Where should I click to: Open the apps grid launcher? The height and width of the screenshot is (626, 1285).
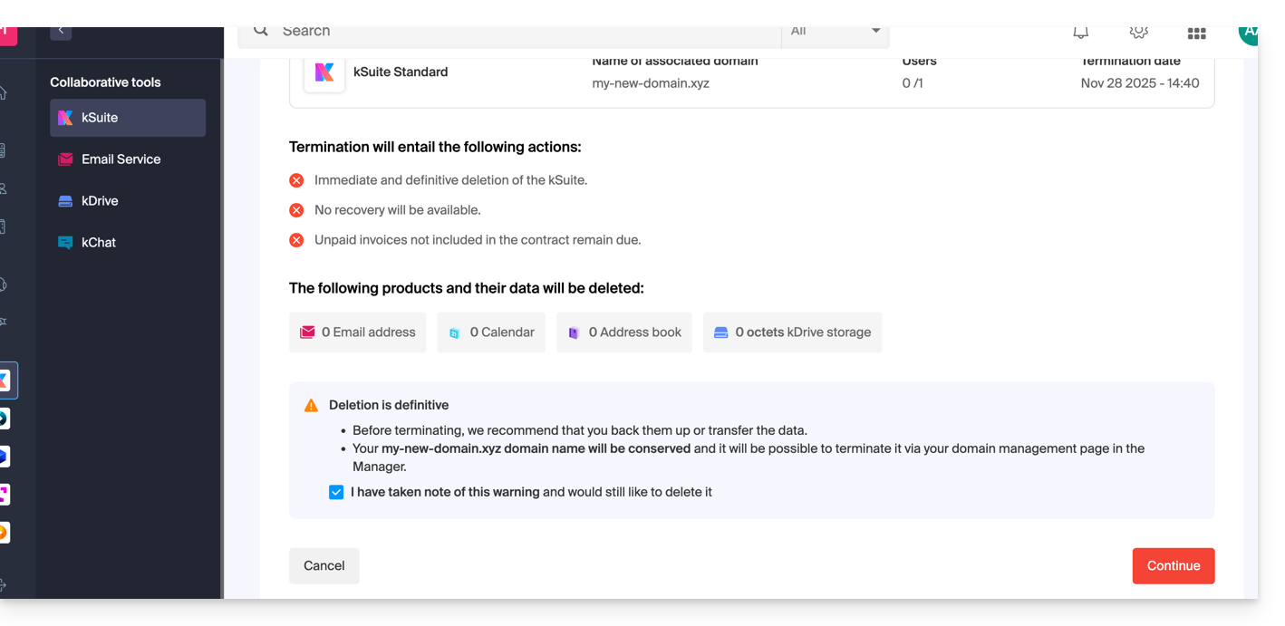point(1196,33)
